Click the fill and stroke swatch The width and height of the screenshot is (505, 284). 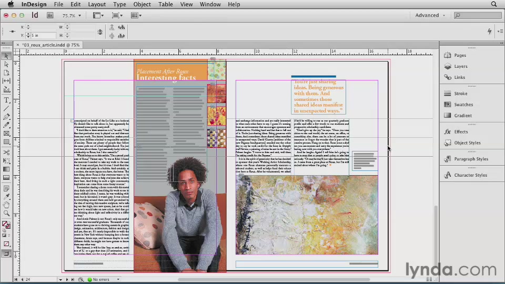(6, 226)
